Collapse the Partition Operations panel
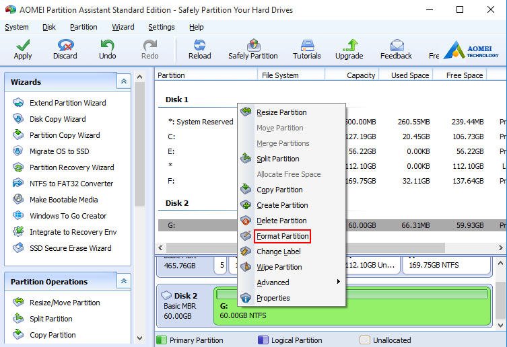507x347 pixels. [124, 281]
